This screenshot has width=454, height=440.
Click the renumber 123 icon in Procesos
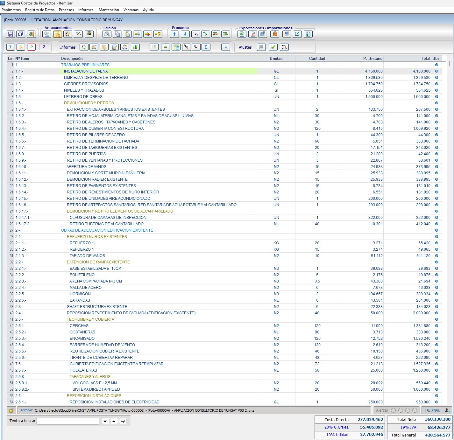(196, 34)
